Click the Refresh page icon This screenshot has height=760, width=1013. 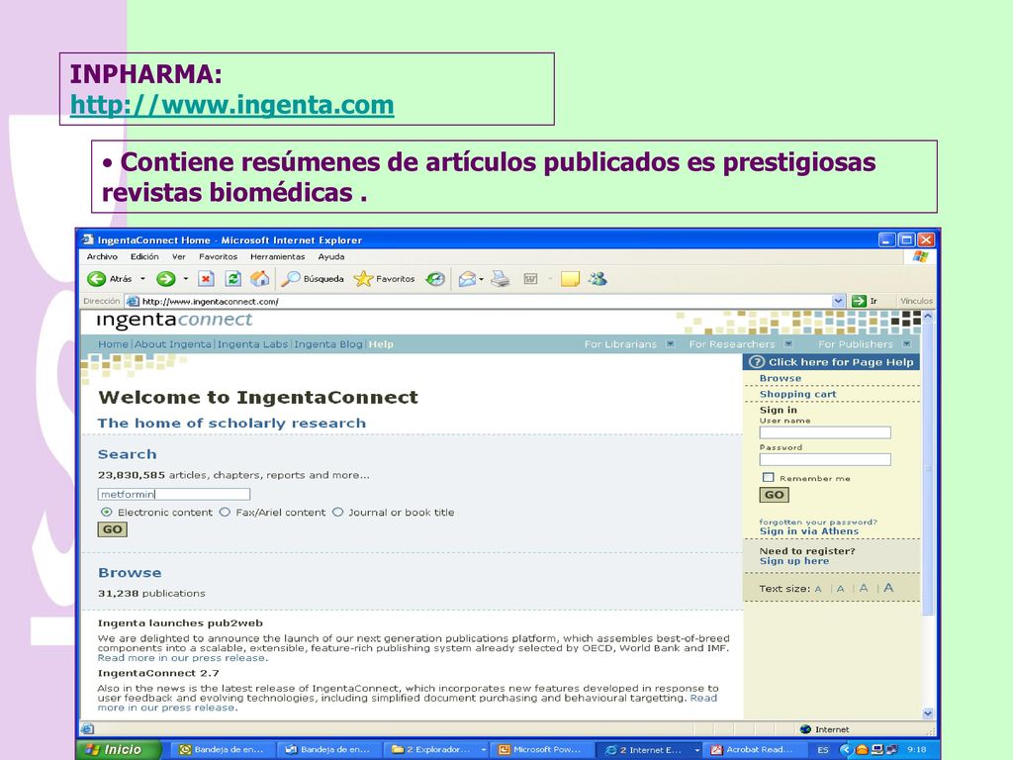[232, 278]
